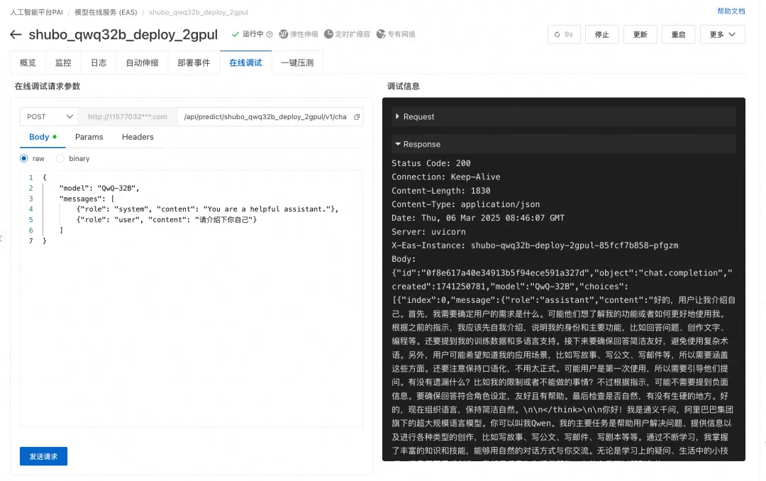
Task: Click line number 7 in editor gutter
Action: [30, 241]
